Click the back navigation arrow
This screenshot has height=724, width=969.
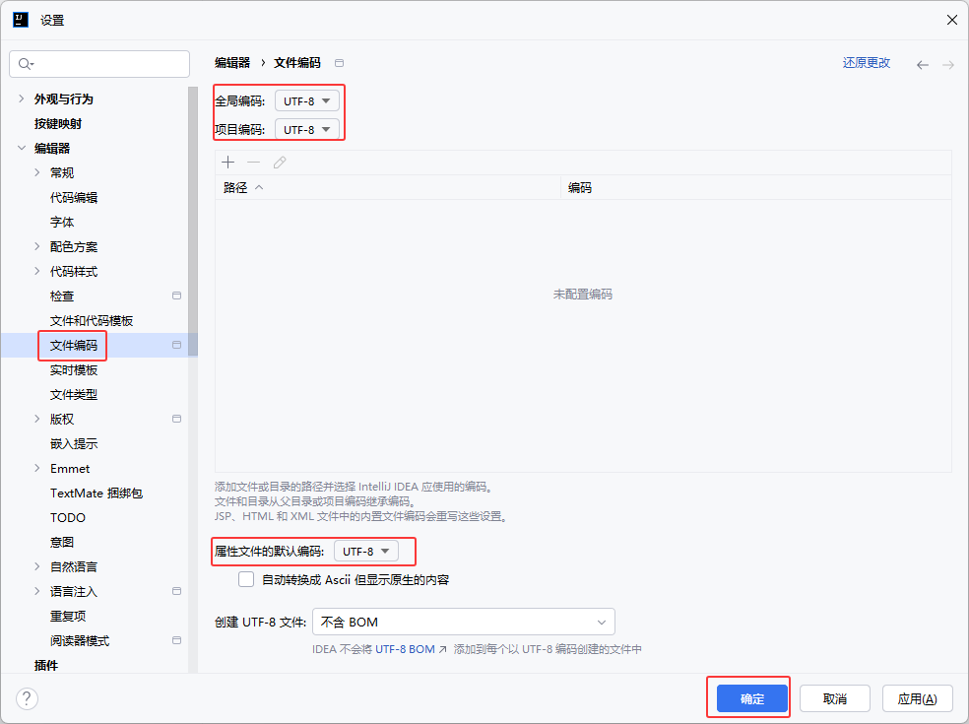pos(922,64)
